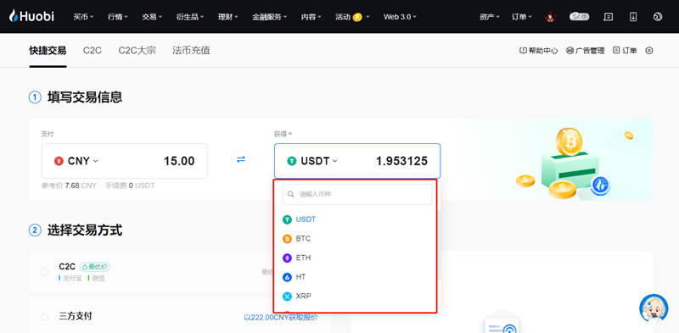Click the swap currencies arrow icon
The height and width of the screenshot is (333, 679).
[x=241, y=159]
